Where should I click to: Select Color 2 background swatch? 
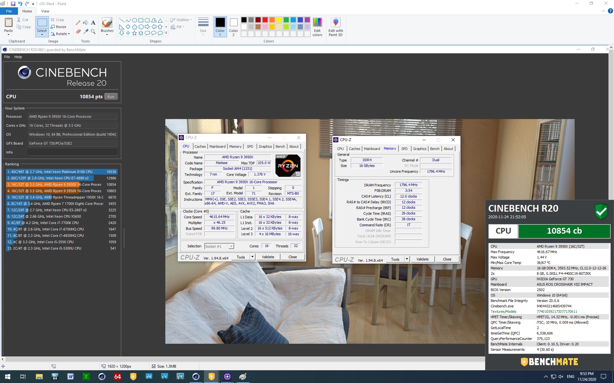click(233, 27)
